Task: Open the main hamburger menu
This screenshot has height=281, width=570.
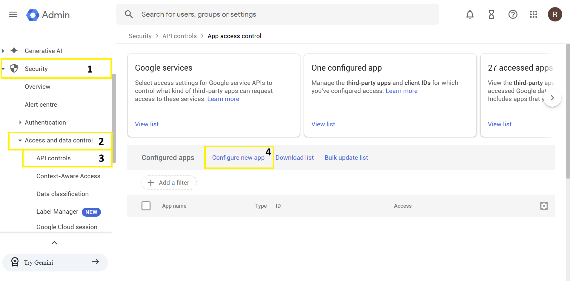Action: tap(13, 14)
